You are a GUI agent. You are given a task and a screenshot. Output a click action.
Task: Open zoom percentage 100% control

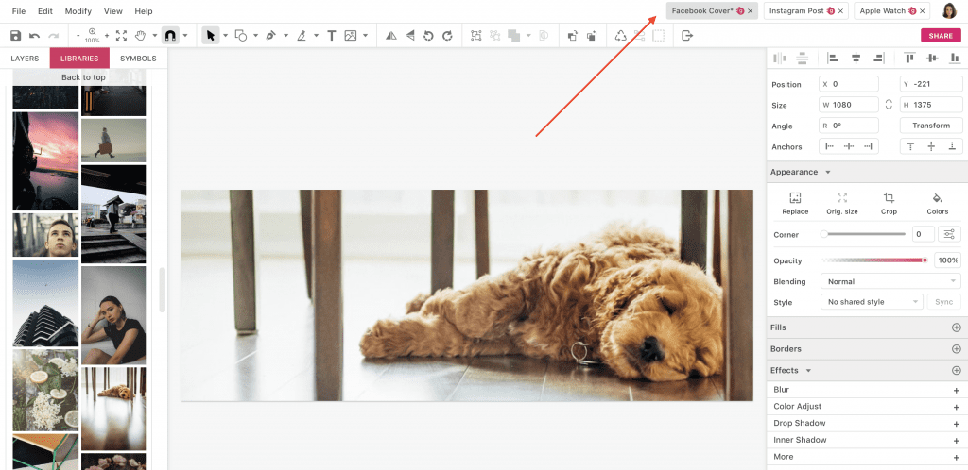click(92, 36)
